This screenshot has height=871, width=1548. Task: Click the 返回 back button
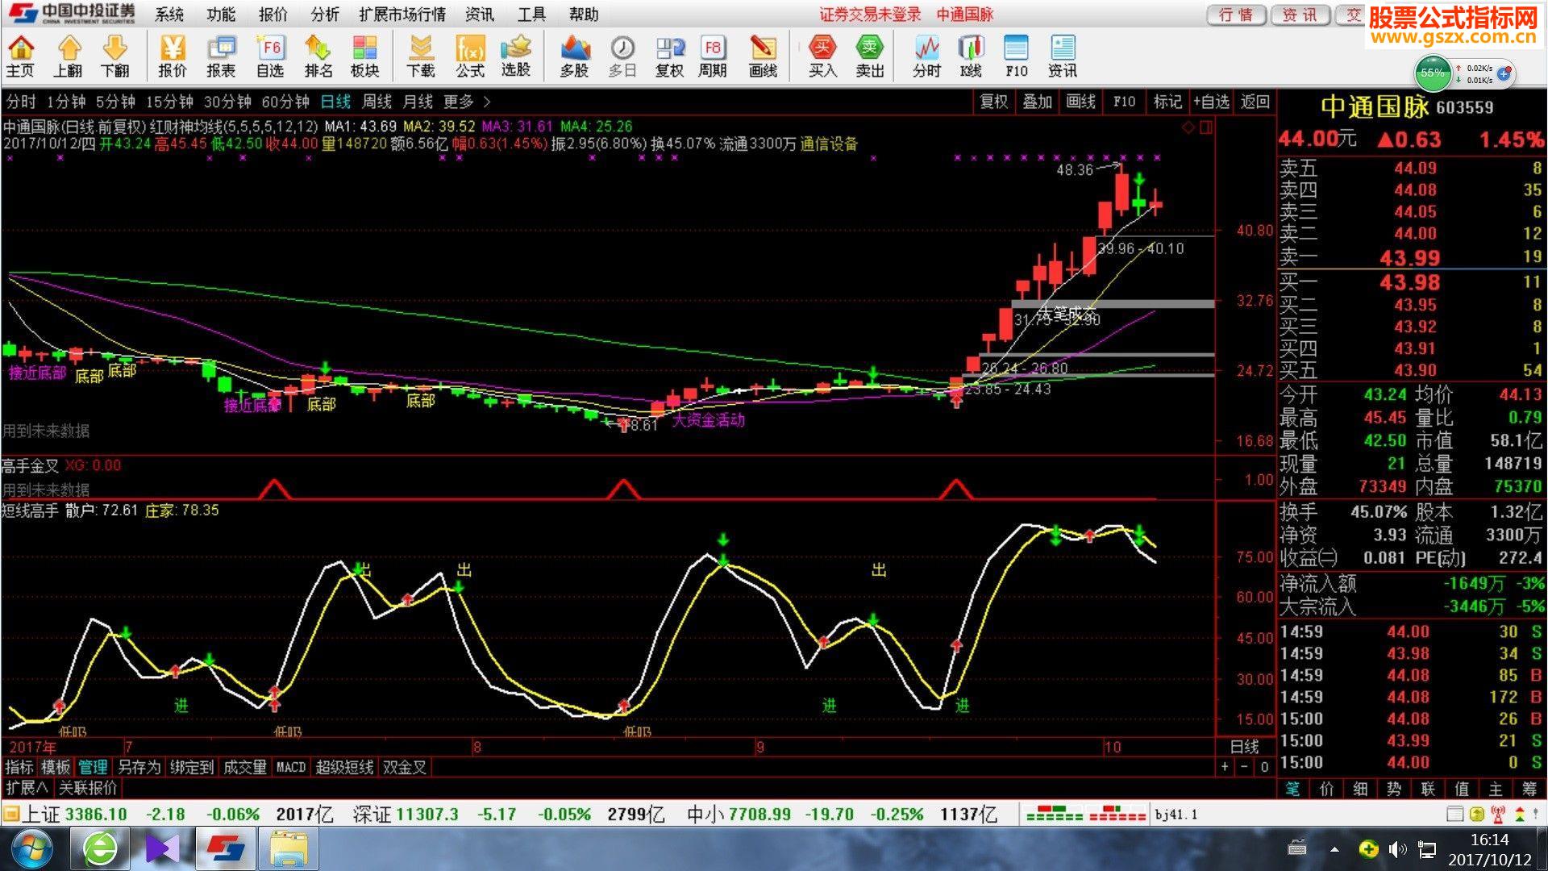pos(1255,102)
